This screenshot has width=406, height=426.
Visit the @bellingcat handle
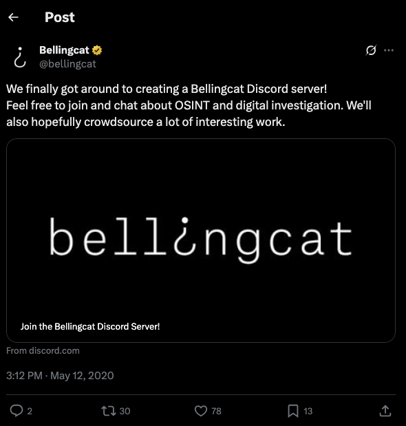click(67, 64)
